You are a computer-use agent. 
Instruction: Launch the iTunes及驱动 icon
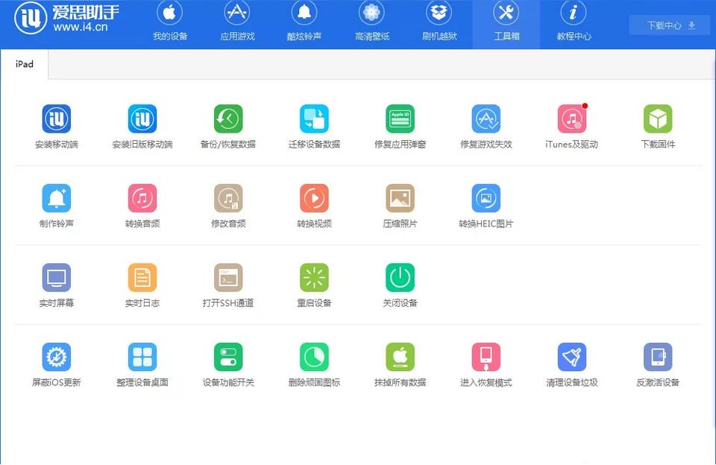(571, 119)
